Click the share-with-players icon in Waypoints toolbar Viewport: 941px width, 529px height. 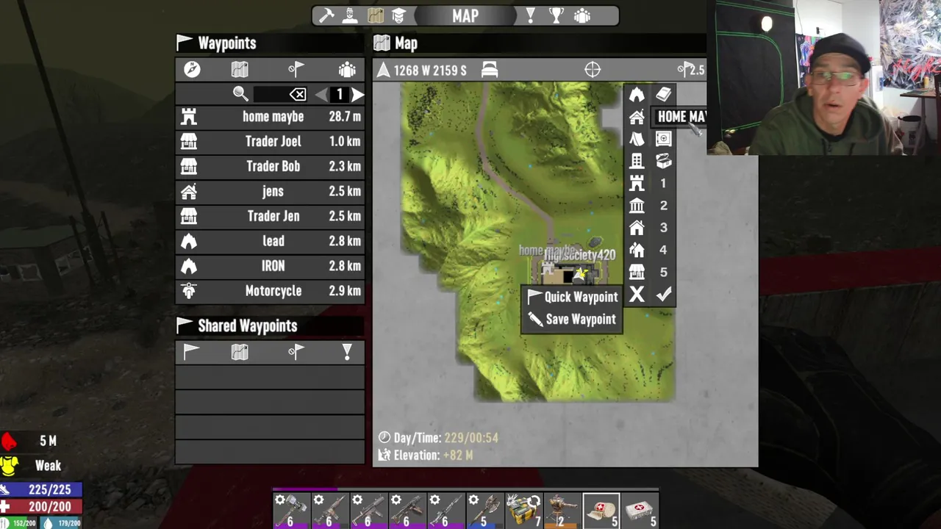pos(347,69)
